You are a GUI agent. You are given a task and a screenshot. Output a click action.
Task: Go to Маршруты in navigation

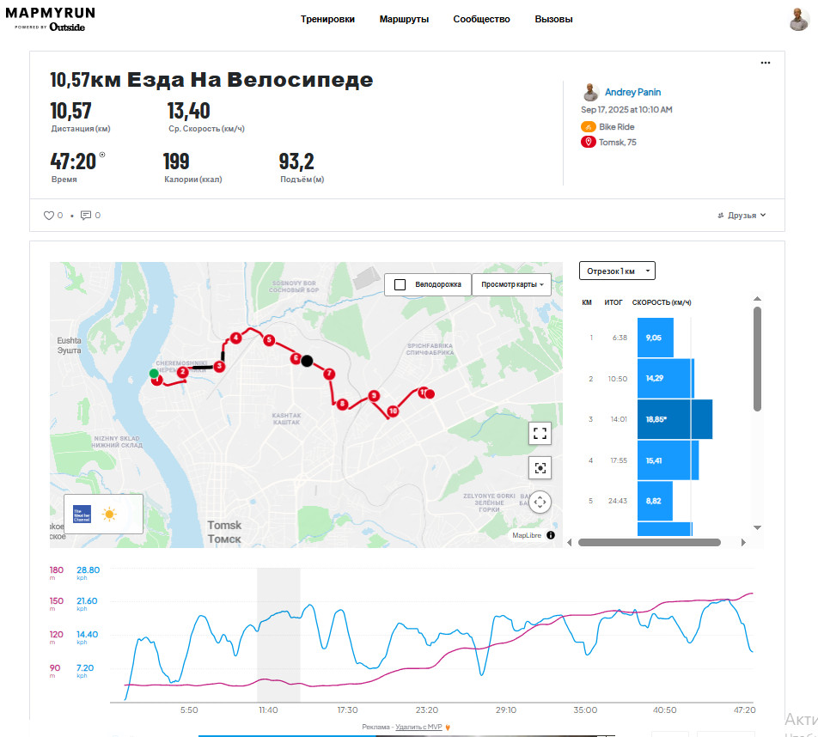[404, 19]
